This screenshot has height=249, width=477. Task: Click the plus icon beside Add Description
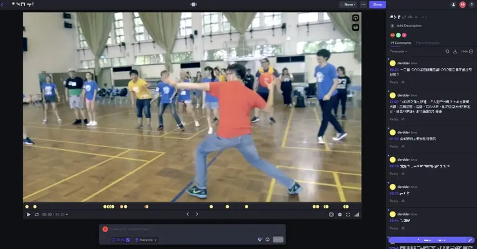(x=392, y=26)
